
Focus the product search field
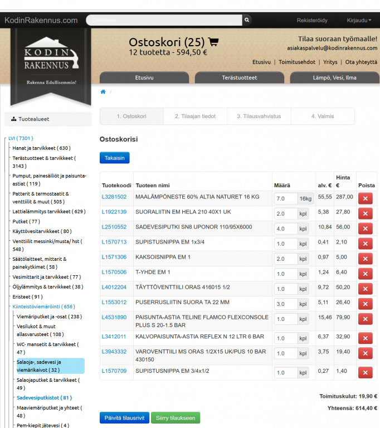point(164,20)
